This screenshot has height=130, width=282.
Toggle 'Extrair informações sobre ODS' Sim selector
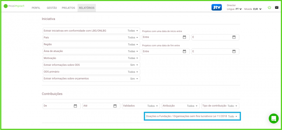134,65
